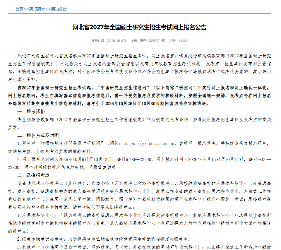Click item 1 starting 应届本科毕业生

coord(139,223)
